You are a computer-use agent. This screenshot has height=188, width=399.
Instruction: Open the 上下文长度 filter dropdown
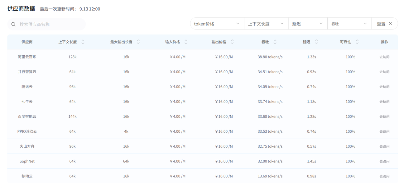[x=266, y=24]
